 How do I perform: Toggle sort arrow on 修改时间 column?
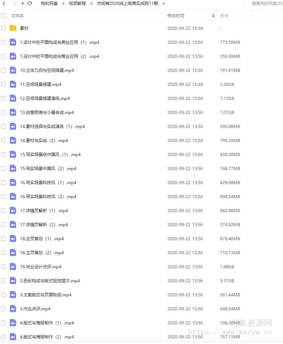(213, 16)
